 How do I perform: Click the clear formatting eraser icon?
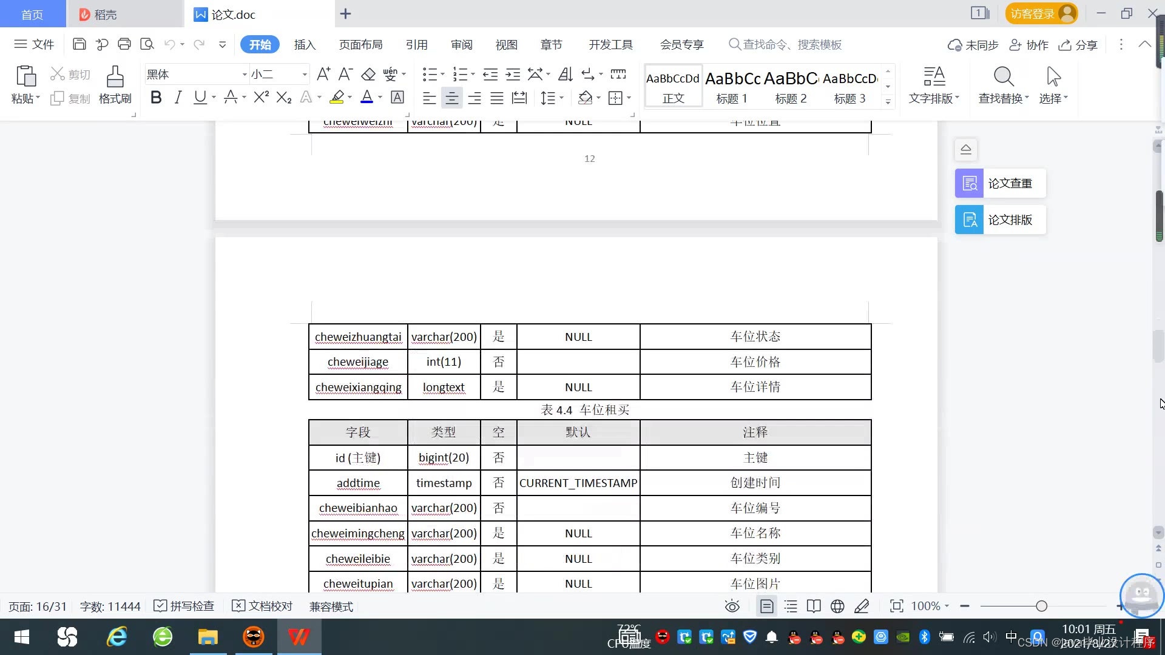[x=368, y=75]
